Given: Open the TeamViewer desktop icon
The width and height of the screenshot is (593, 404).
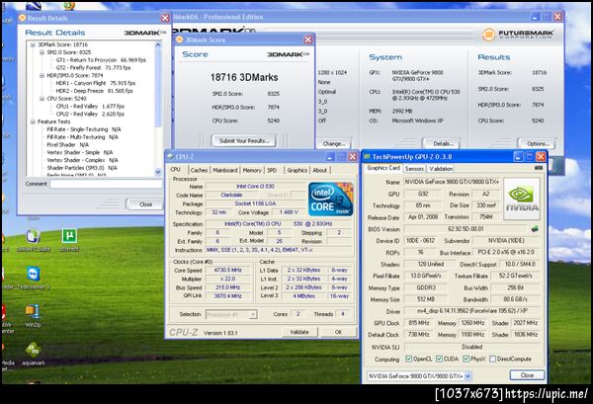Looking at the screenshot, I should (x=33, y=274).
